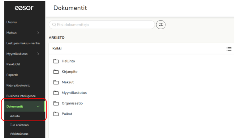Open the Kirjanpito folder name
Image resolution: width=242 pixels, height=139 pixels.
click(x=70, y=72)
